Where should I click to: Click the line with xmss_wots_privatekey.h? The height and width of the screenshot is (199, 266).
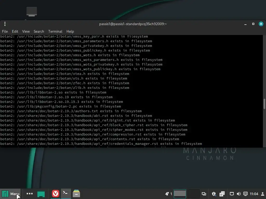click(x=81, y=65)
